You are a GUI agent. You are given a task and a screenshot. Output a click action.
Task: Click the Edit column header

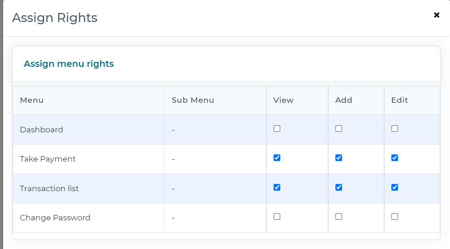pyautogui.click(x=399, y=100)
